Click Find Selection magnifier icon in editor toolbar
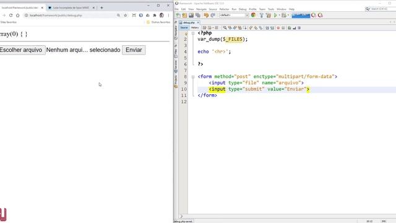This screenshot has width=396, height=223. (x=225, y=28)
